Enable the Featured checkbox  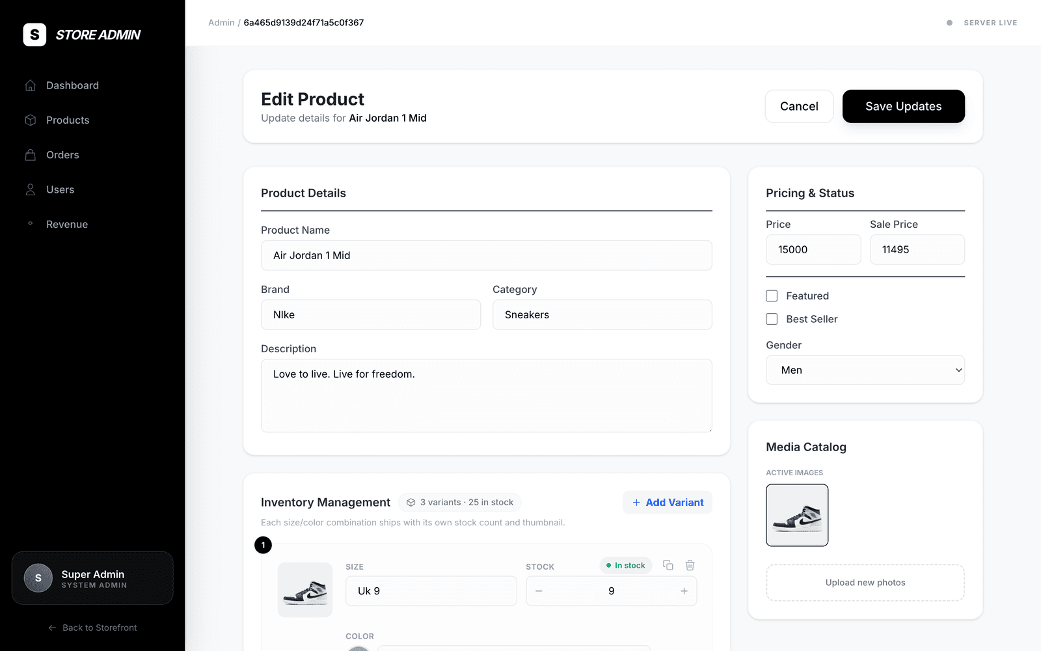click(x=772, y=296)
